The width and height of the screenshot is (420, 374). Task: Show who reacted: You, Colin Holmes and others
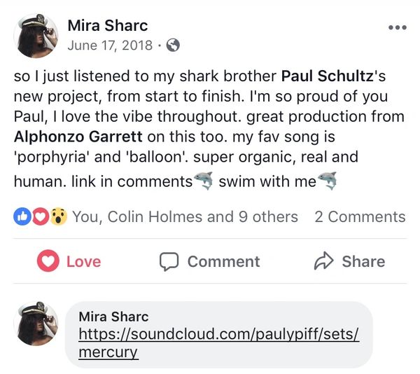[185, 217]
